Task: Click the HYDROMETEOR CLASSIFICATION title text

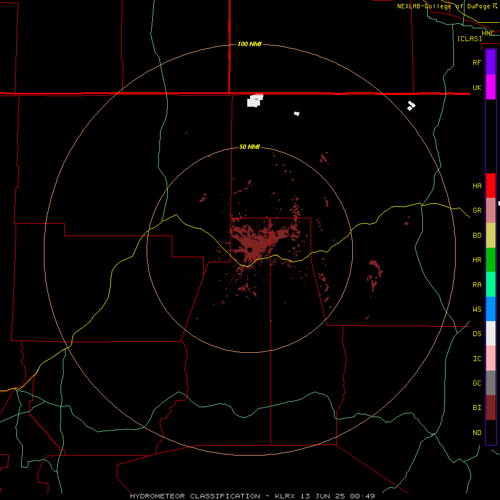Action: coord(195,496)
